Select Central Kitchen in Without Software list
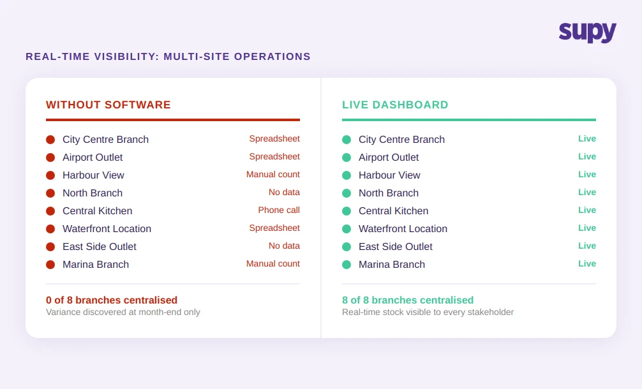Image resolution: width=642 pixels, height=389 pixels. 98,211
